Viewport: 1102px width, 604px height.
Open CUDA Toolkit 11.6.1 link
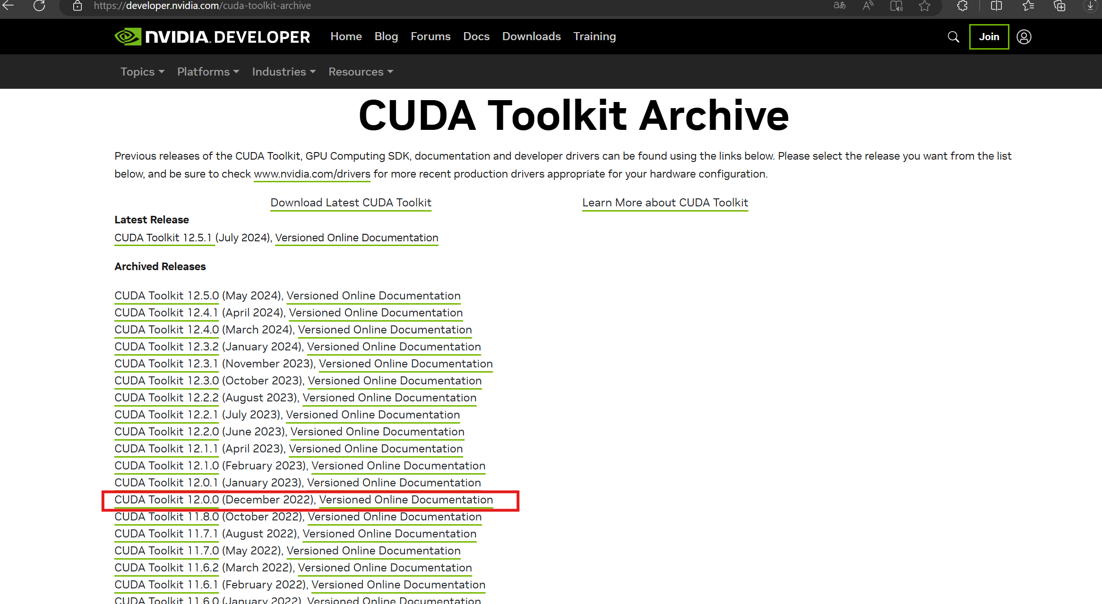point(166,585)
